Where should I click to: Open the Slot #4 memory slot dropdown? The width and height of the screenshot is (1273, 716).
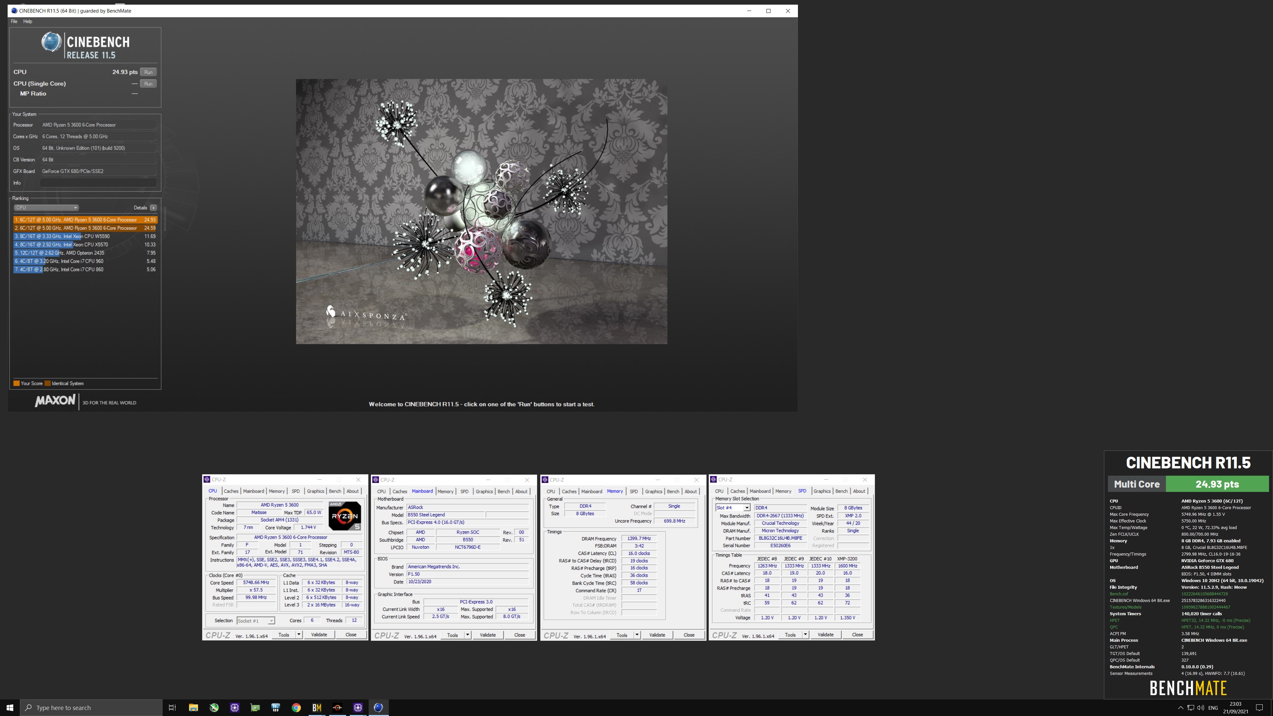[733, 508]
